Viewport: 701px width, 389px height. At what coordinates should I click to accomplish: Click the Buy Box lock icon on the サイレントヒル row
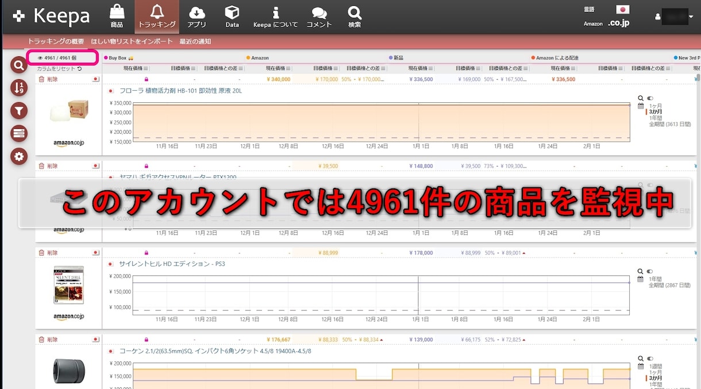pyautogui.click(x=146, y=253)
